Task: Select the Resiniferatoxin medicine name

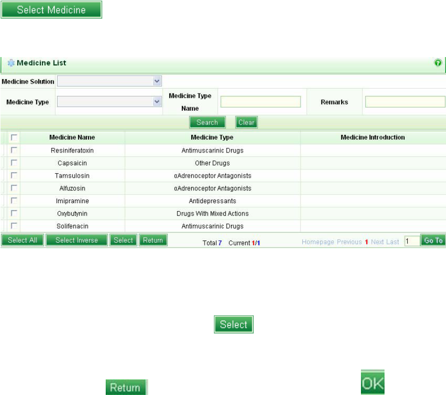Action: (72, 150)
